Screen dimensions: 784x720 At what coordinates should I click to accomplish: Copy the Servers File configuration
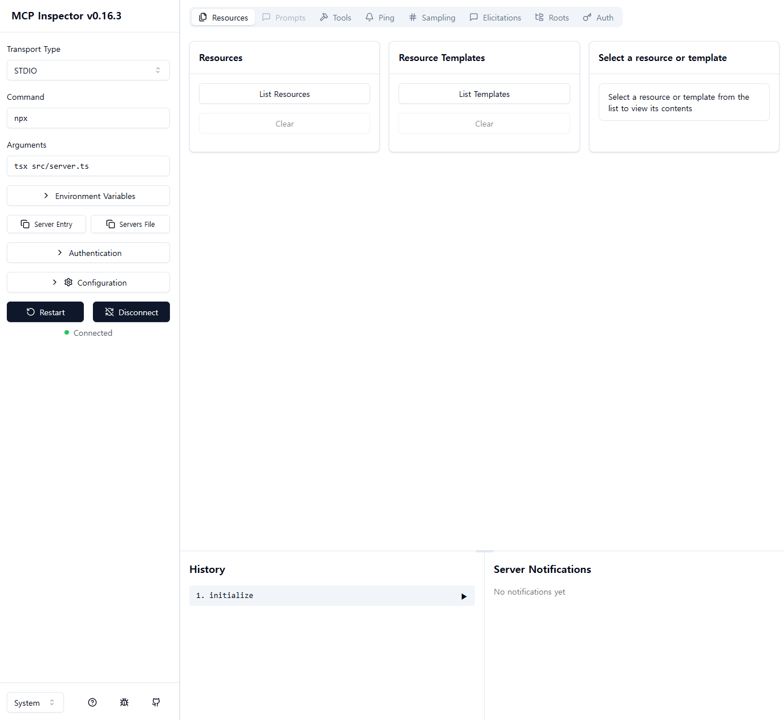click(130, 224)
